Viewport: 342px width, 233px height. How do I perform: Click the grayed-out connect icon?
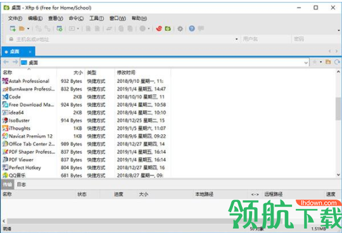(39, 28)
